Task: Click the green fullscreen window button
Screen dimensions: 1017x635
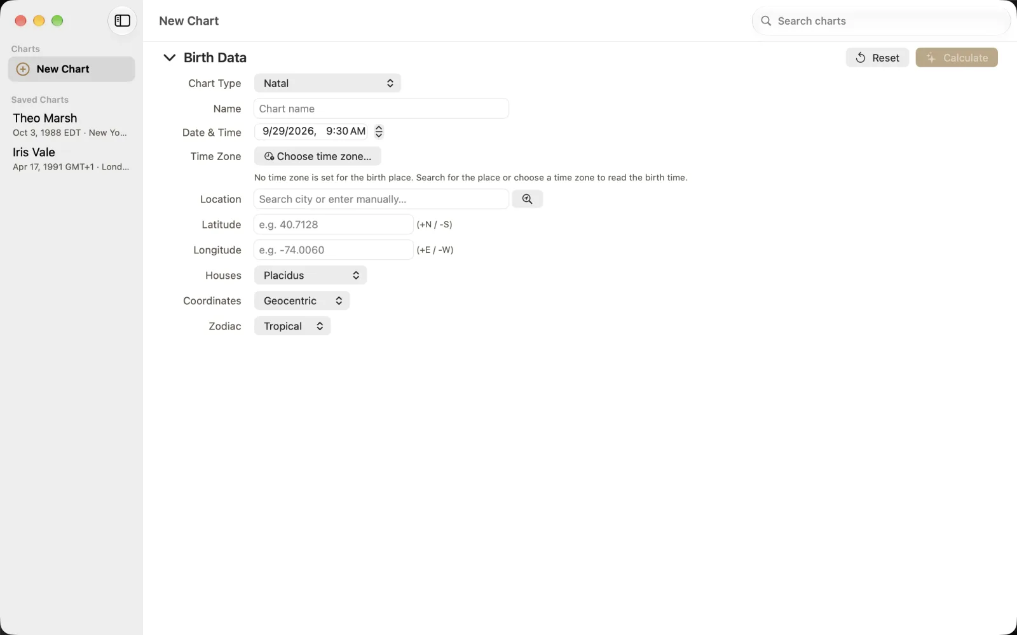Action: pos(57,21)
